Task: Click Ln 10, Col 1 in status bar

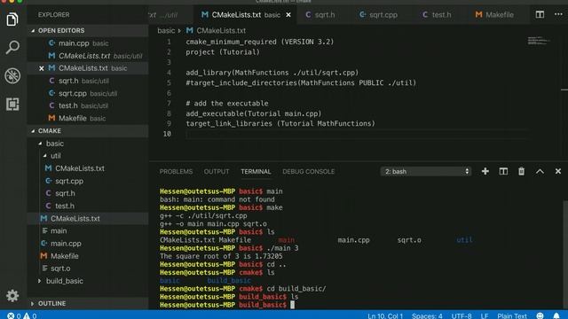Action: pos(385,315)
